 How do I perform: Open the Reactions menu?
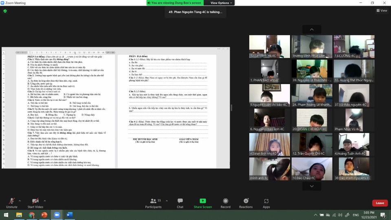coord(246,201)
